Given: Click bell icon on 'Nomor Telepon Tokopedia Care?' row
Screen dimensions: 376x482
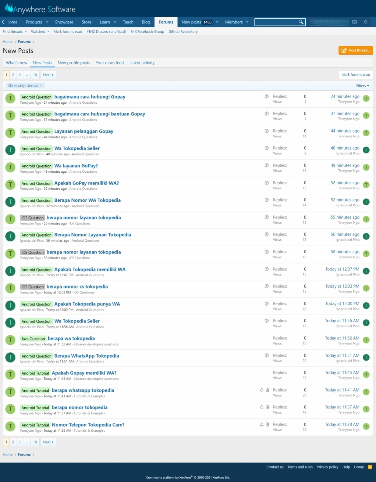Looking at the screenshot, I should 262,424.
